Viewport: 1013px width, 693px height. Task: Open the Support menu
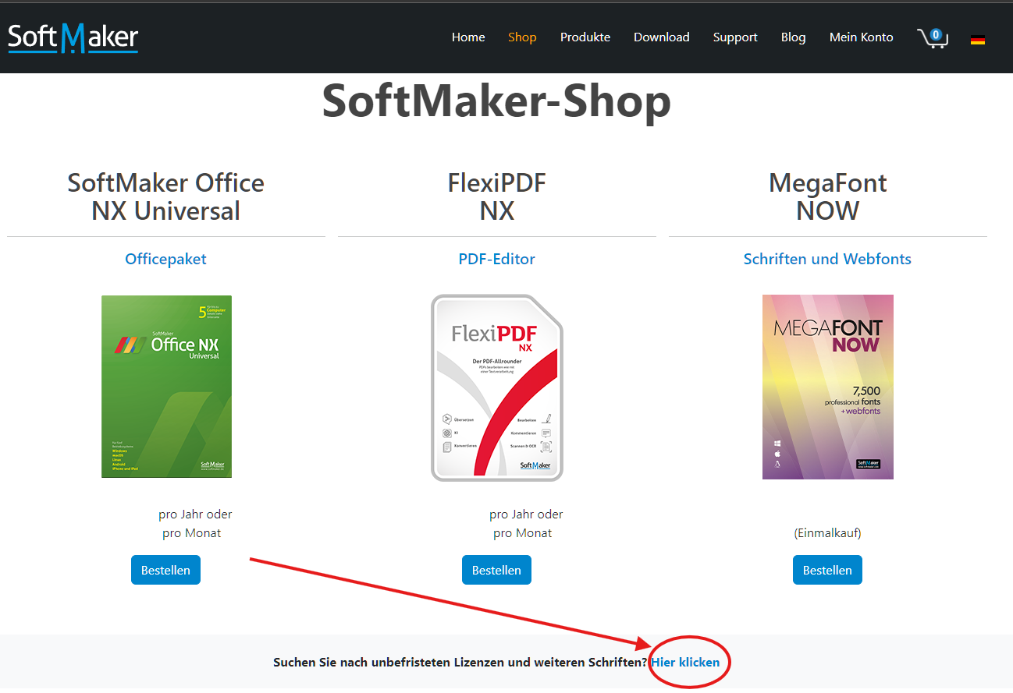pos(735,37)
